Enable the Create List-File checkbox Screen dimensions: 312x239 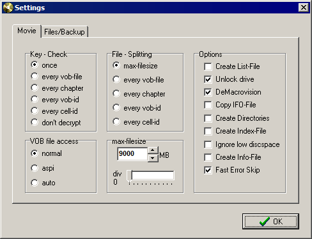click(208, 66)
